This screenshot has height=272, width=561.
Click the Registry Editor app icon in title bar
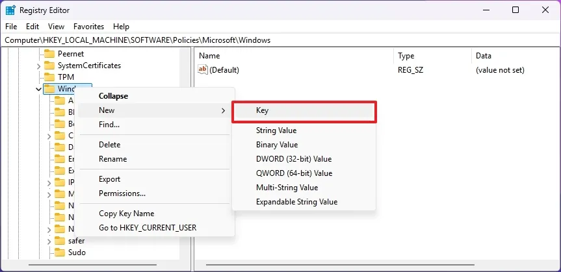point(10,10)
